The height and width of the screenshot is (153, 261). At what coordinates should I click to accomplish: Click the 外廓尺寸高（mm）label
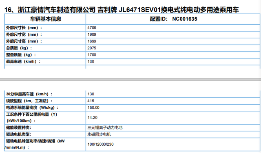coord(24,41)
